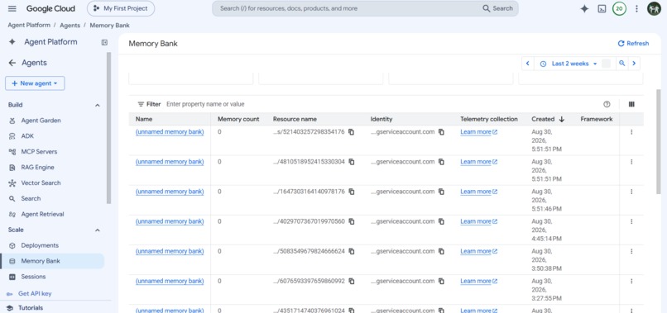The width and height of the screenshot is (667, 313).
Task: Open Learn more link in 5083549679824666624 row
Action: pyautogui.click(x=479, y=251)
